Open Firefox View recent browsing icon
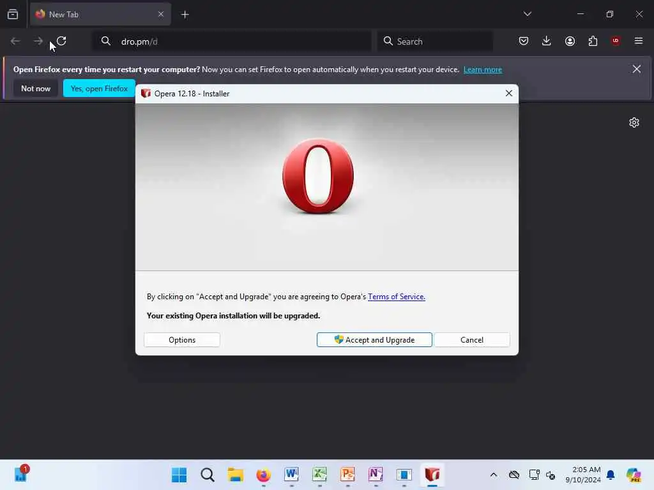This screenshot has width=654, height=490. [x=13, y=14]
